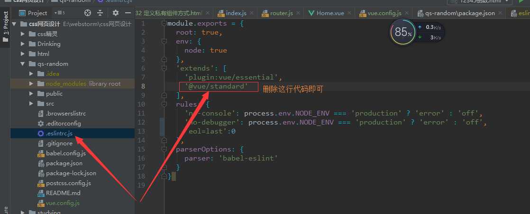530x214 pixels.
Task: Expand the node_modules library root folder
Action: 31,84
